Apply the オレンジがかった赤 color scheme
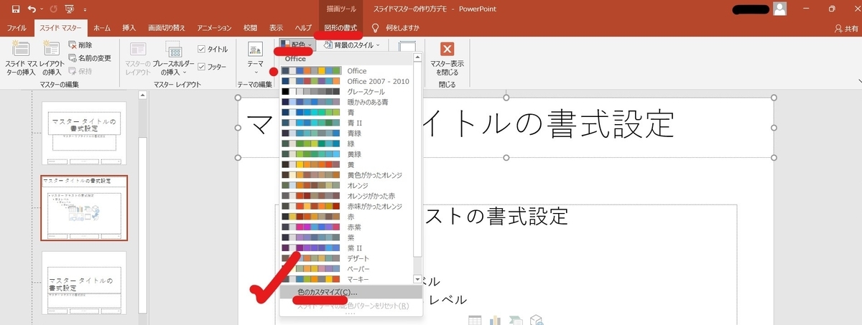 (346, 195)
